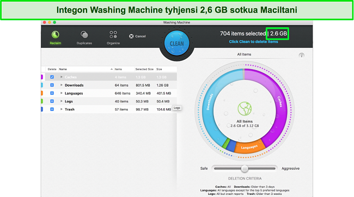This screenshot has height=197, width=354.
Task: Click the Aggressive label on slider
Action: click(x=291, y=169)
